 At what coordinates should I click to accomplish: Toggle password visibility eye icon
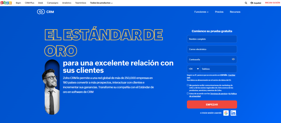tap(233, 59)
